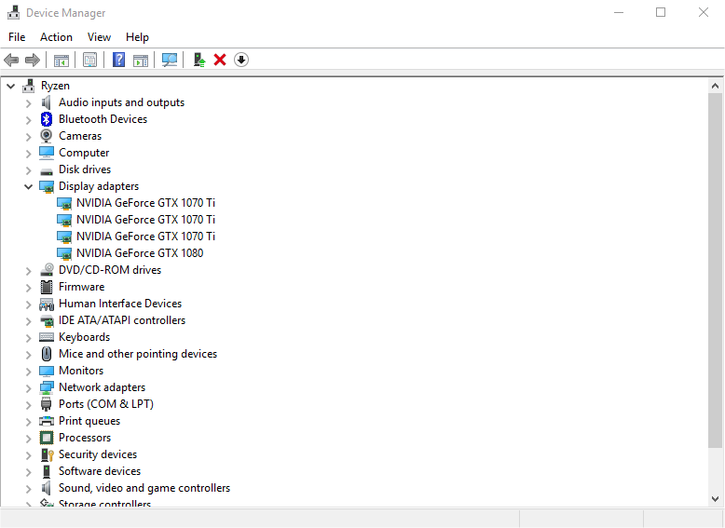The height and width of the screenshot is (528, 725).
Task: Select the Monitors label
Action: [x=81, y=371]
